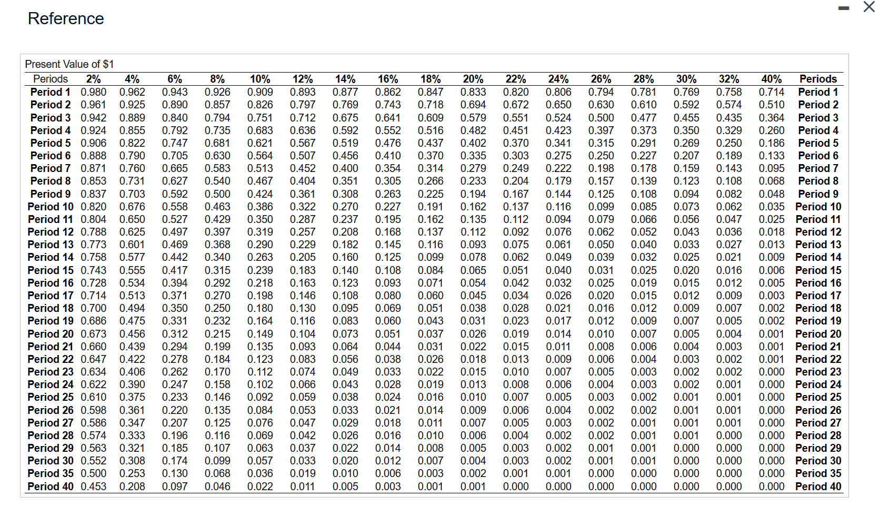Click the Period 20 row label beside 0.673

(x=51, y=334)
